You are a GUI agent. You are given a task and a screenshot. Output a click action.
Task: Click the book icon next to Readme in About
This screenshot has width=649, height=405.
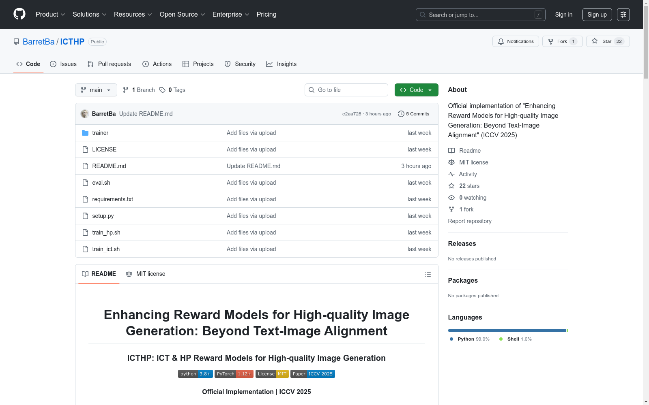tap(451, 151)
